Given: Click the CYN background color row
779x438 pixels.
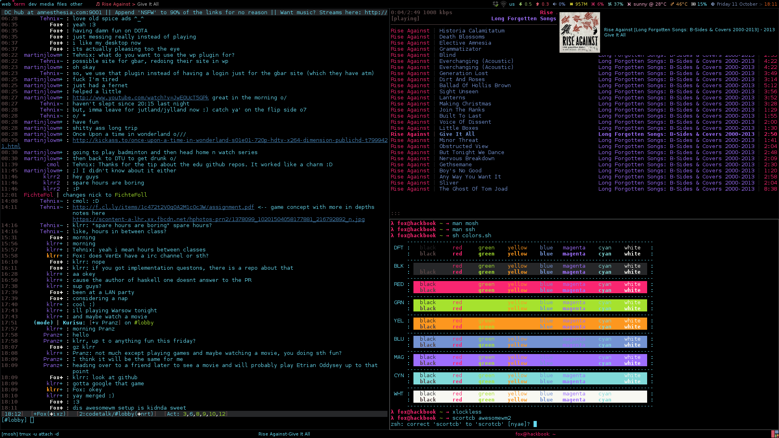Looking at the screenshot, I should coord(530,378).
